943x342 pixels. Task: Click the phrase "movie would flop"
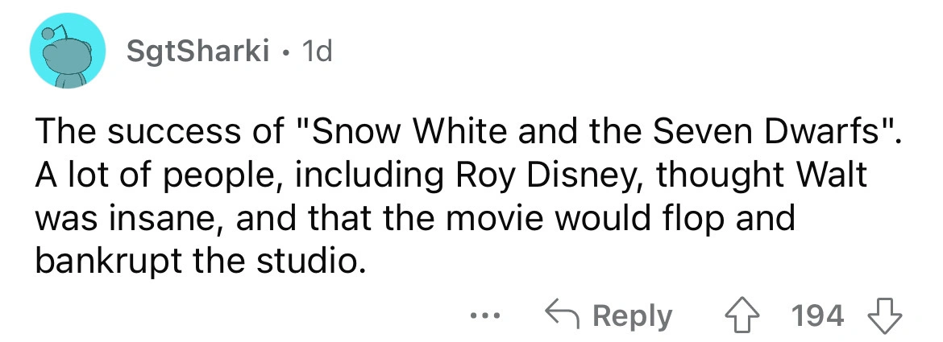coord(600,219)
